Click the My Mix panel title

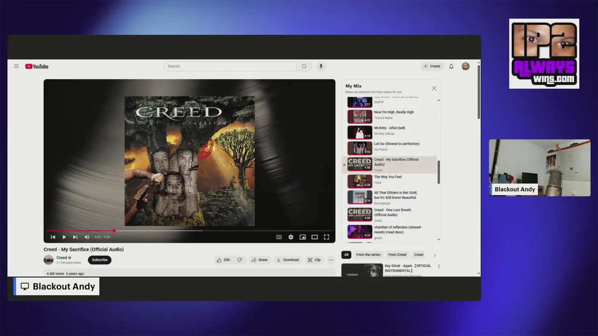coord(354,86)
